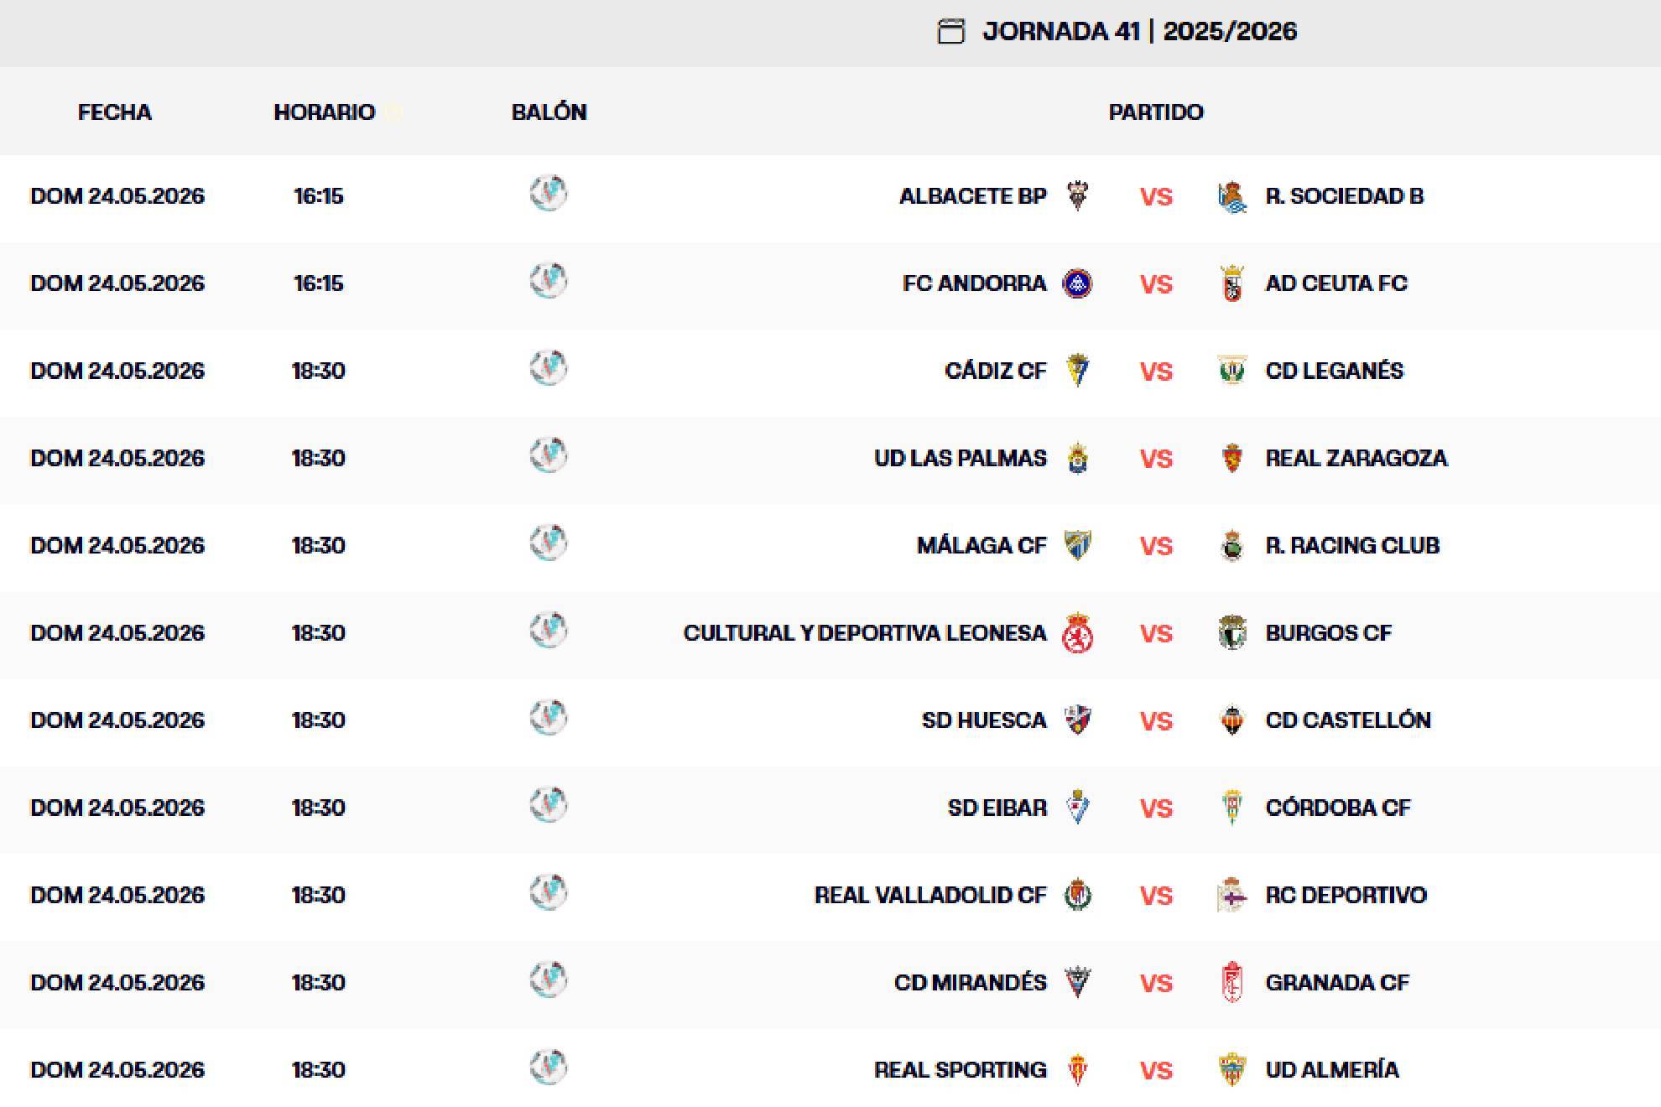Select the CD Leganés crest
Screen dimensions: 1661x1107
coord(1231,371)
